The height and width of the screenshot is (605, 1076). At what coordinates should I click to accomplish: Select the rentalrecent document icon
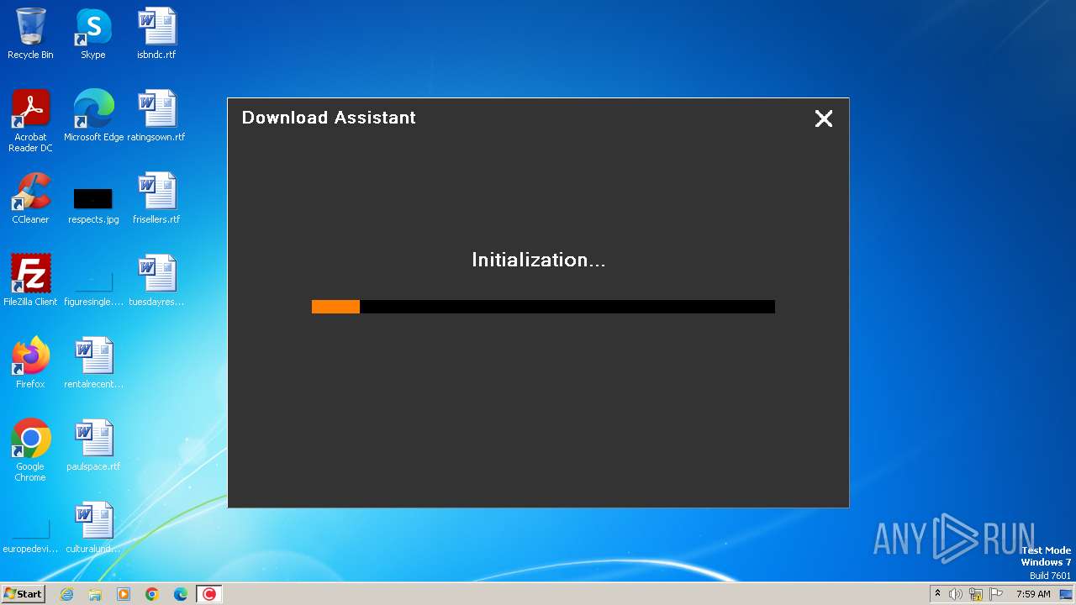[x=93, y=364]
